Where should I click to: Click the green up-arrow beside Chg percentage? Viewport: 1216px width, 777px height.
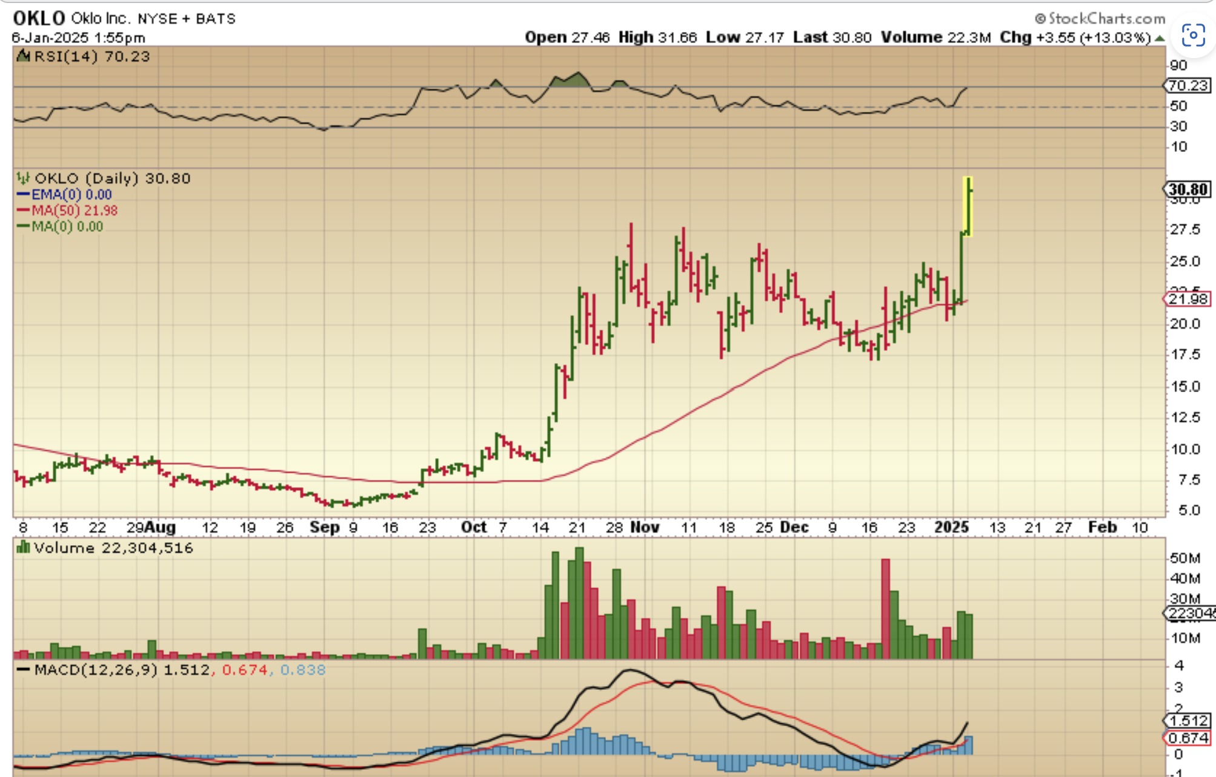[1159, 38]
